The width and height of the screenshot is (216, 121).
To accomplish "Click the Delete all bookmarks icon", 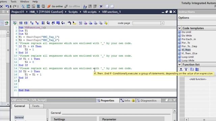I will click(x=58, y=23).
